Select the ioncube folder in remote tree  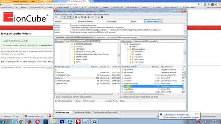(x=138, y=54)
